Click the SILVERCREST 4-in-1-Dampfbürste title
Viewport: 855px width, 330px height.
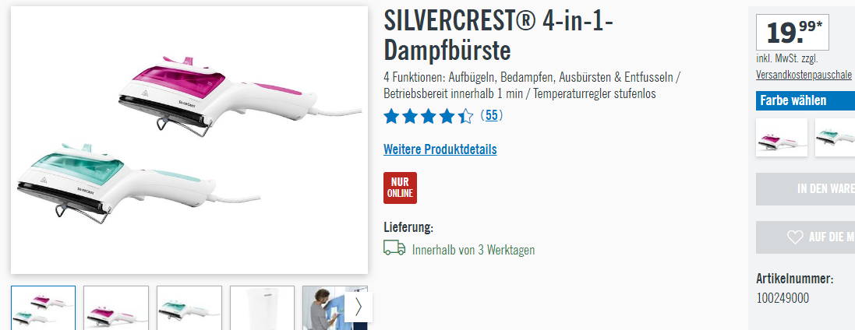498,36
